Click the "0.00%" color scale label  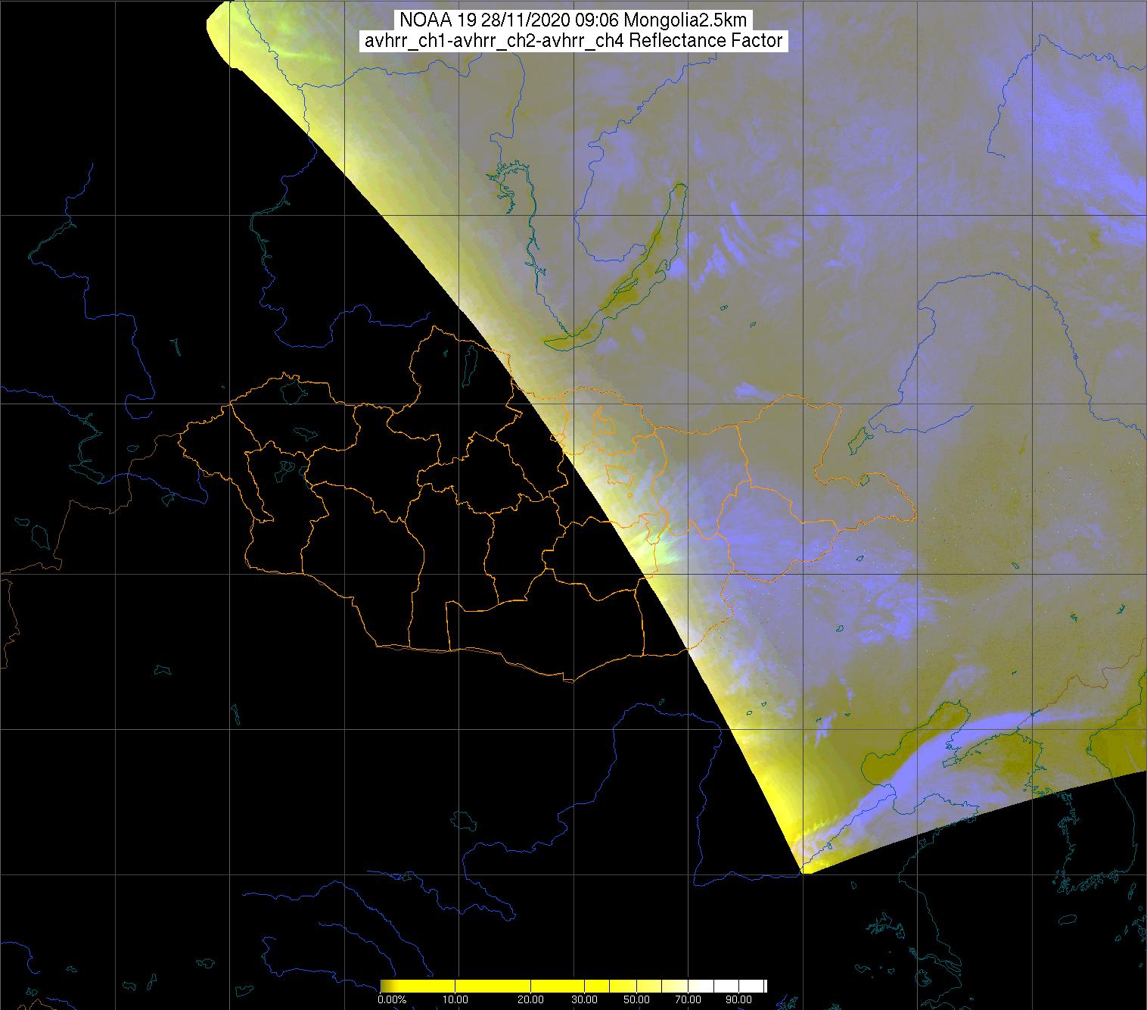point(392,1001)
